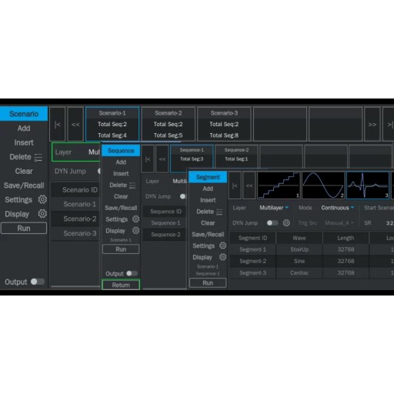Screen dimensions: 394x394
Task: Toggle the DYN Jump switch in Segment panel
Action: coord(272,223)
